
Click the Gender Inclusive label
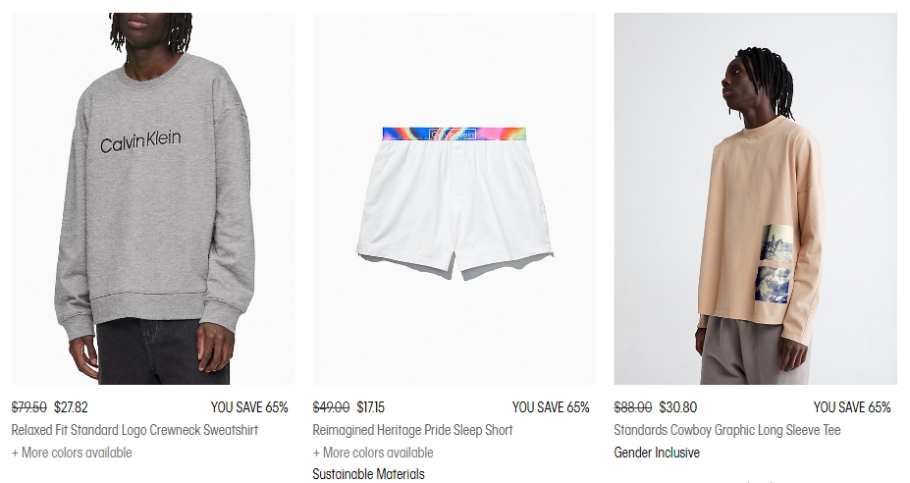[x=657, y=453]
